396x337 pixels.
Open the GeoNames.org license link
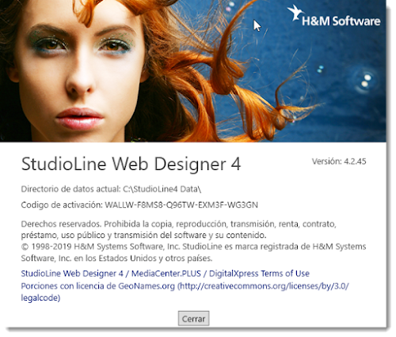tap(185, 292)
